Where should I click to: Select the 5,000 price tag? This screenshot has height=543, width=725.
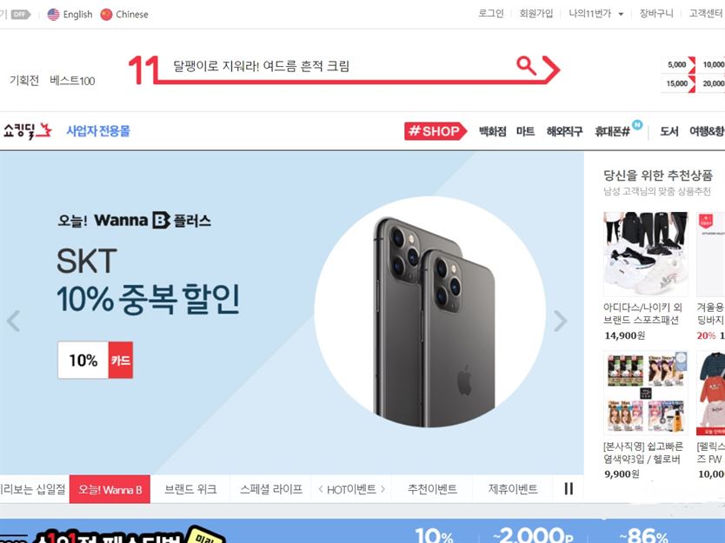point(678,64)
